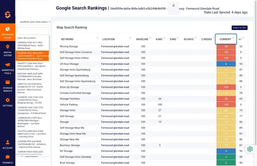Click green current rank cell for Boat Storage
Viewport: 257px width, 166px height.
tap(226, 163)
